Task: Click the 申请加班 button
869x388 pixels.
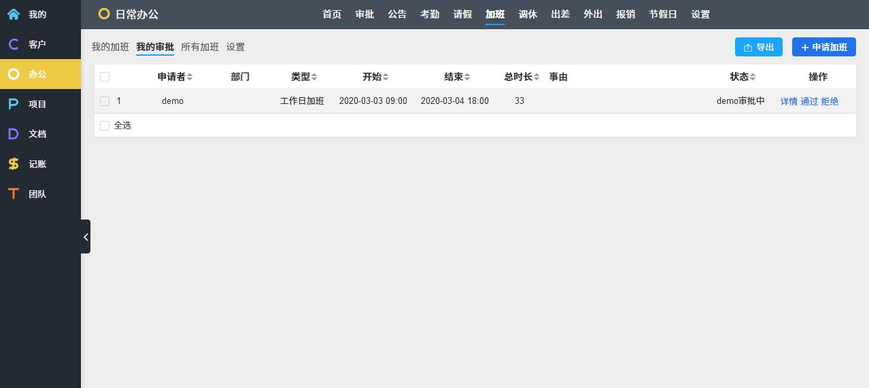Action: click(x=824, y=47)
